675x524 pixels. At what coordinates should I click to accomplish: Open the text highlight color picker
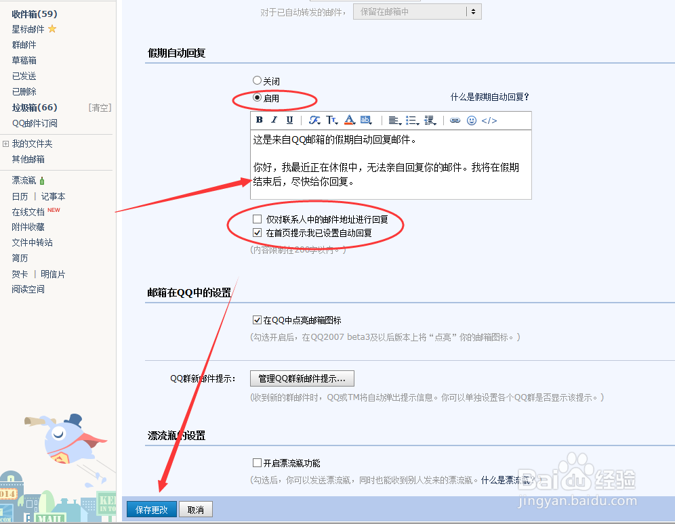click(366, 120)
